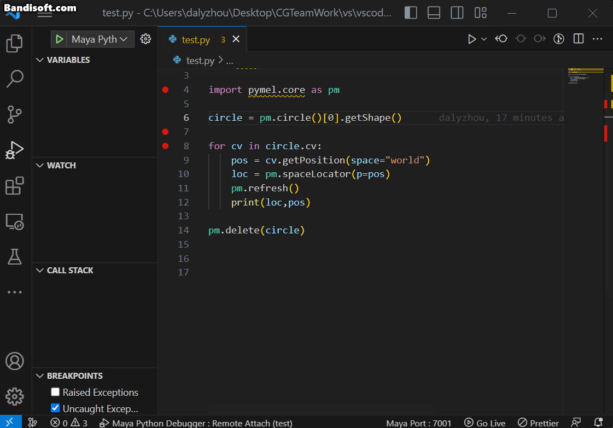The width and height of the screenshot is (613, 428).
Task: Run Python file with play icon
Action: [472, 39]
